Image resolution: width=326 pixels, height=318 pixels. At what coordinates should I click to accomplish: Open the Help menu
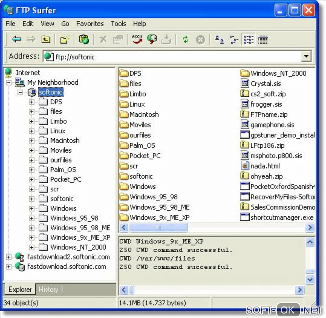coord(139,24)
